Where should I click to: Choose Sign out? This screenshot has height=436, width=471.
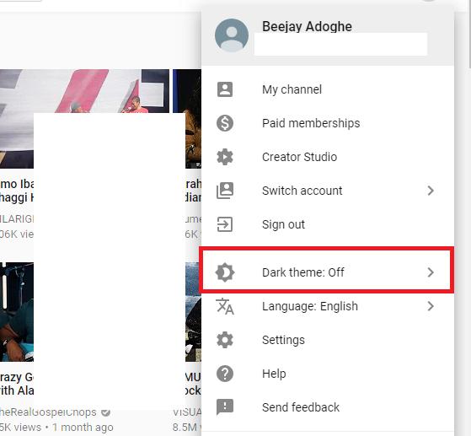tap(328, 224)
